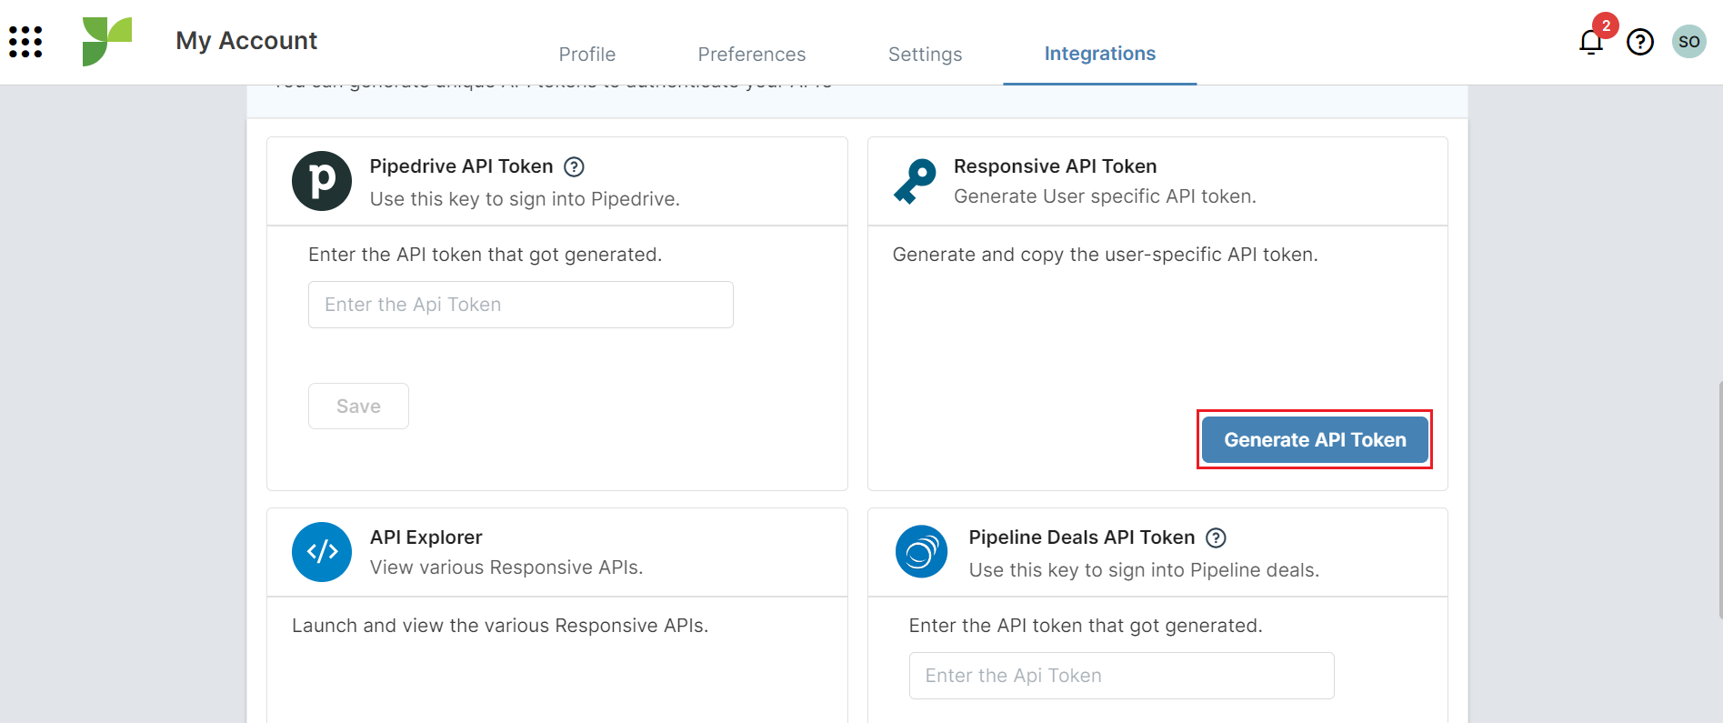Click help icon next to Pipeline Deals API Token
This screenshot has width=1723, height=723.
pos(1216,537)
